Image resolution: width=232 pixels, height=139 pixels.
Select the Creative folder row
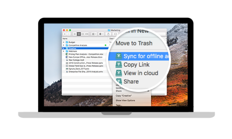[x=85, y=48]
